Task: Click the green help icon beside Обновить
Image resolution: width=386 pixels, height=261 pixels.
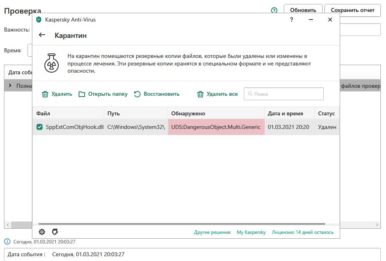Action: (x=274, y=10)
